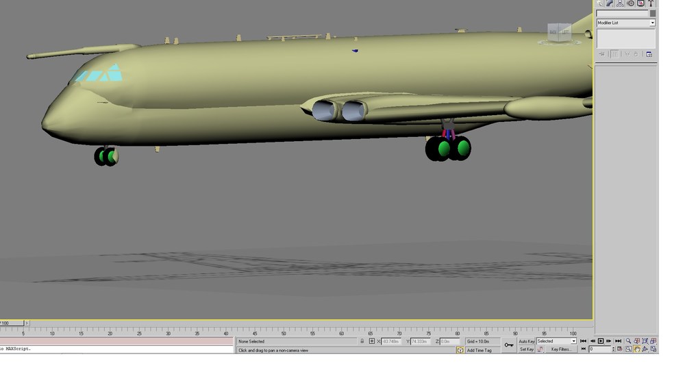
Task: Open the Utilities hammer panel tab
Action: pos(651,3)
